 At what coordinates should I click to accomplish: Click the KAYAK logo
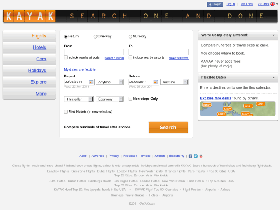[x=30, y=16]
